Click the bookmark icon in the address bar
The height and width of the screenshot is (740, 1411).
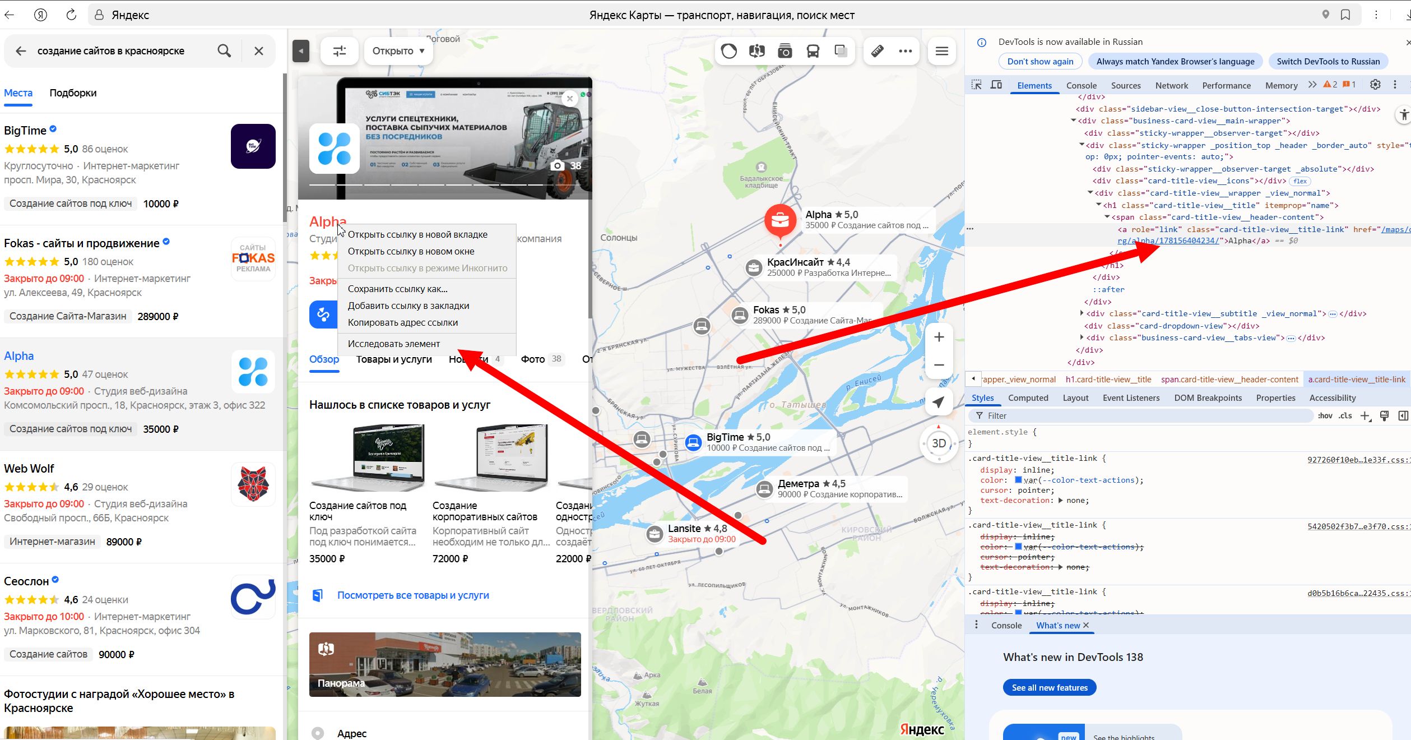[x=1345, y=15]
